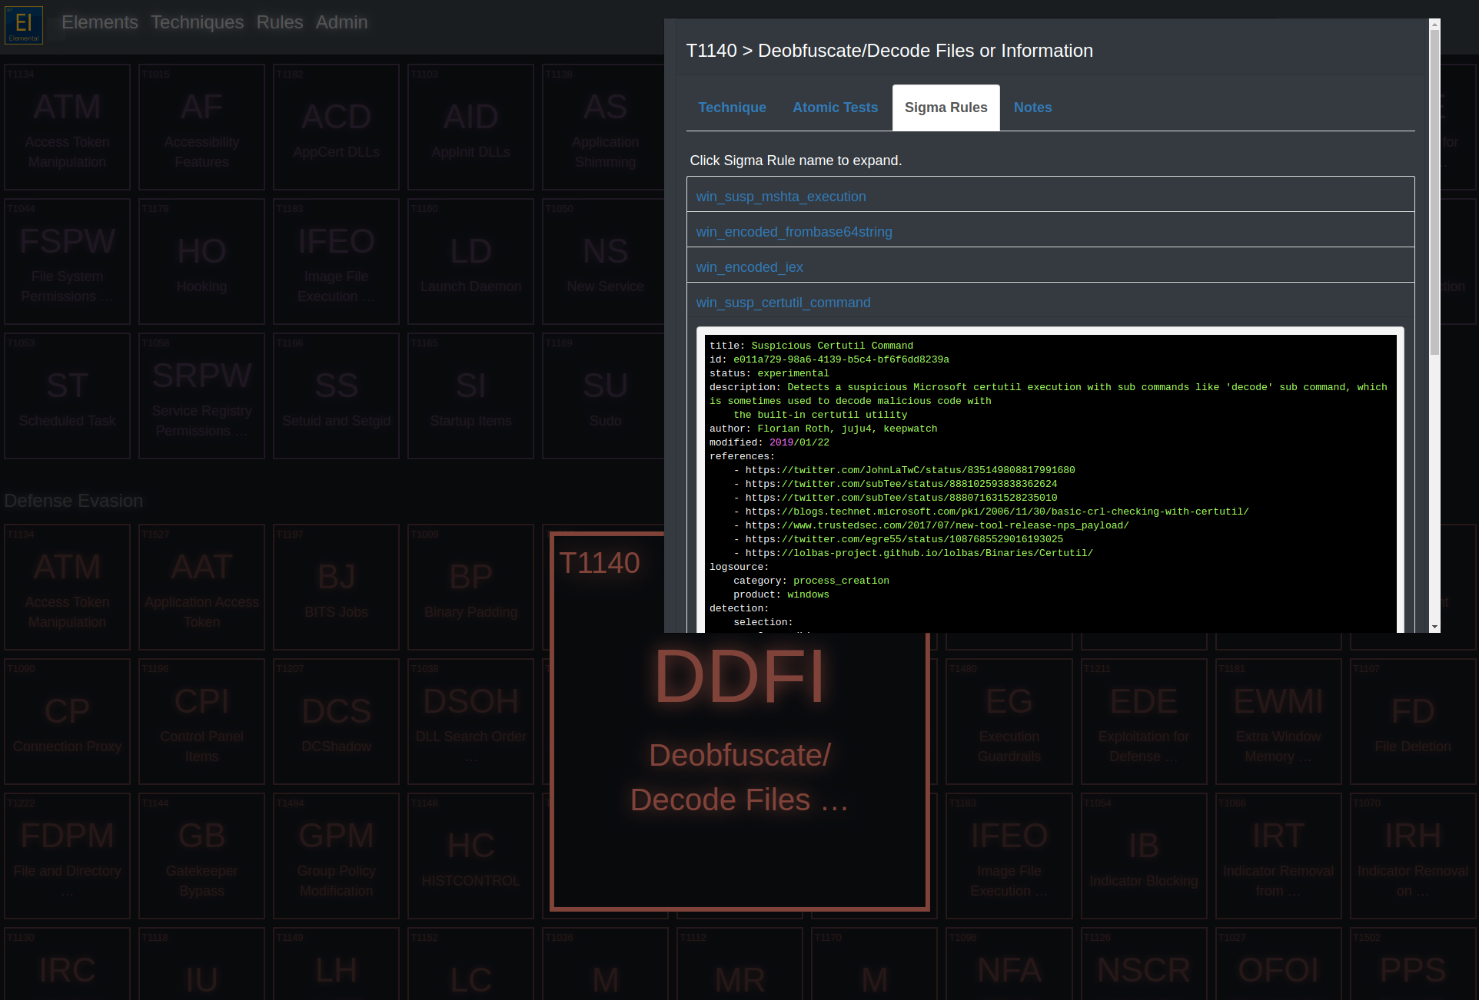
Task: Click the lolbas-project Certutil reference URL
Action: point(919,553)
